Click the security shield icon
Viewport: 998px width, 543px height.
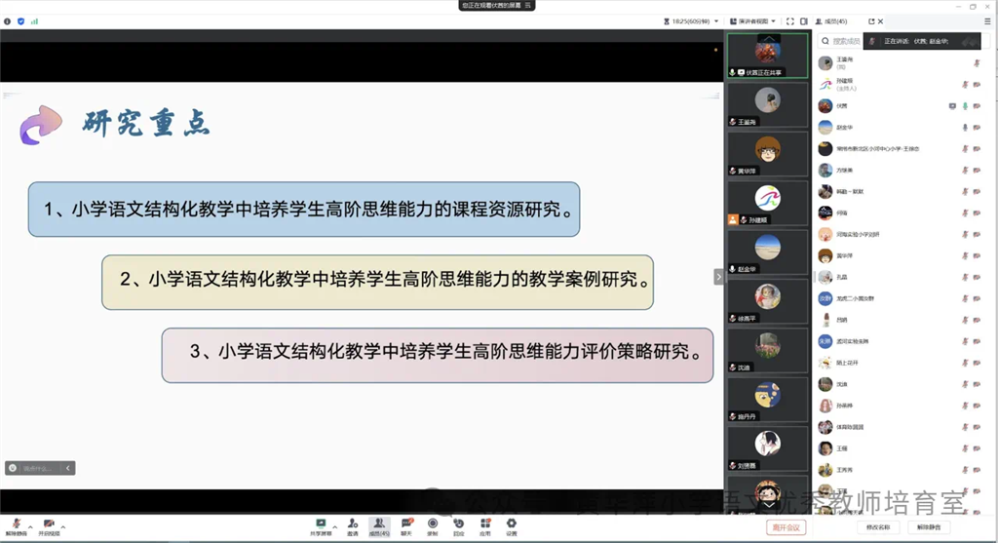21,21
